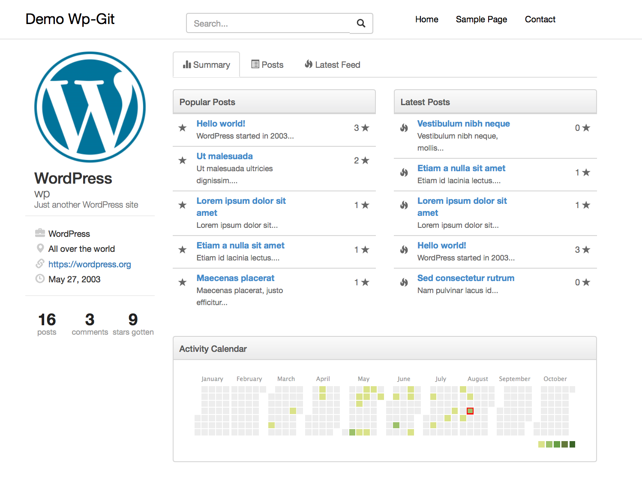Open the Latest Feed tab
This screenshot has height=478, width=642.
click(332, 64)
